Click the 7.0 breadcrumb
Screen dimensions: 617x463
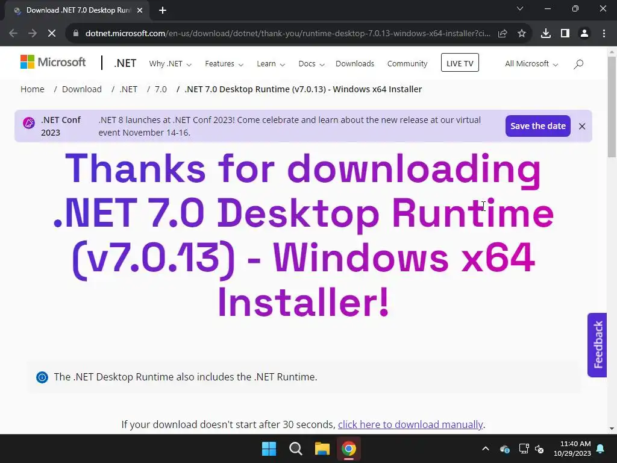(160, 89)
